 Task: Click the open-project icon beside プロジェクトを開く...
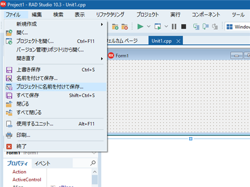pyautogui.click(x=9, y=41)
